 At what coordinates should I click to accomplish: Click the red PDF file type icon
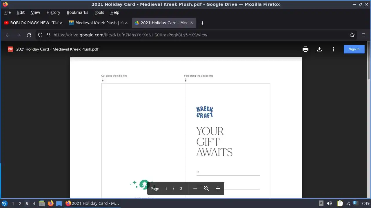10,49
